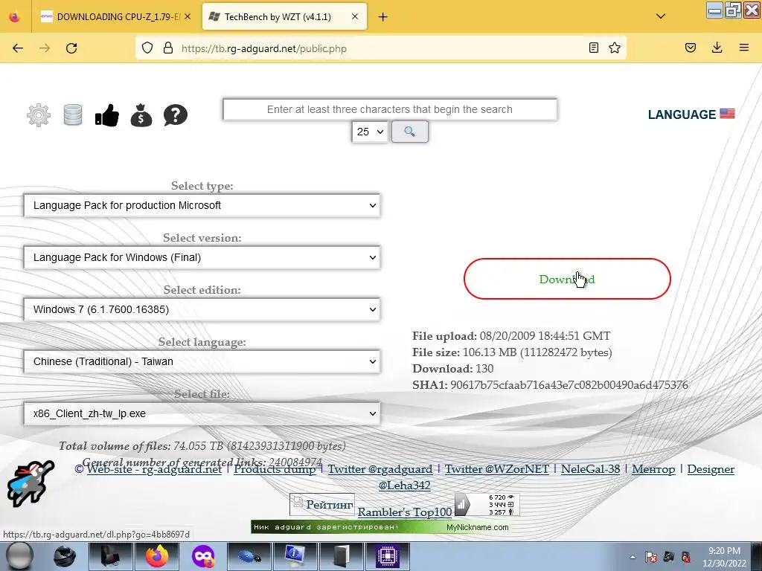Open Firefox hamburger application menu
Screen dimensions: 762x571
tap(744, 48)
